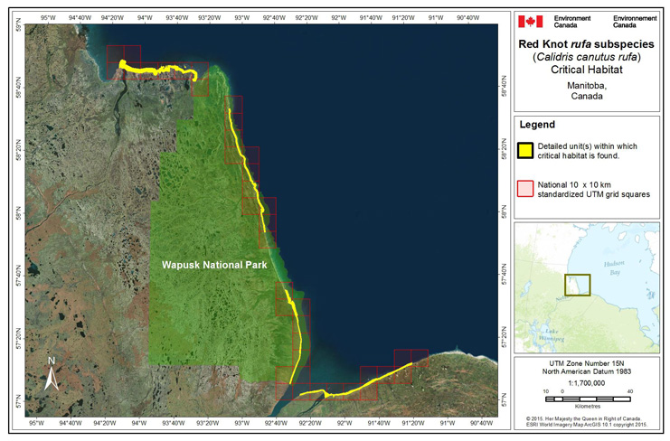670x441 pixels.
Task: Click the green extent box in inset map
Action: point(578,285)
